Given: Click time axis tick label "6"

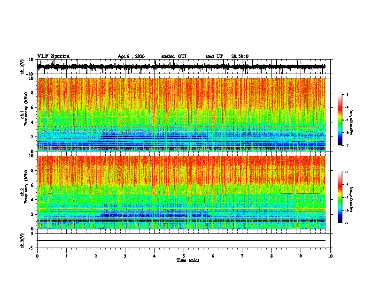Looking at the screenshot, I should point(213,256).
